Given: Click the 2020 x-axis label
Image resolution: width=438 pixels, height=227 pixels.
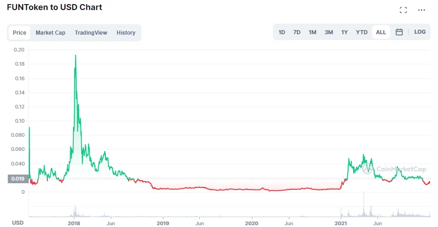Looking at the screenshot, I should pyautogui.click(x=252, y=223).
